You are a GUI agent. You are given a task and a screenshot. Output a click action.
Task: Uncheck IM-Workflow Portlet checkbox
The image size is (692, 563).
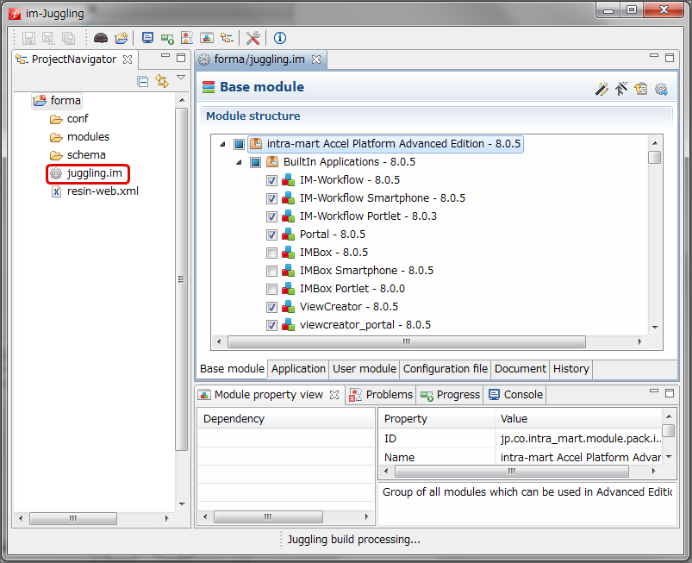[x=271, y=216]
